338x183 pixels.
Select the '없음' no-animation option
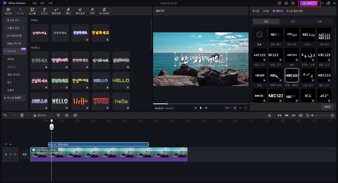[259, 35]
